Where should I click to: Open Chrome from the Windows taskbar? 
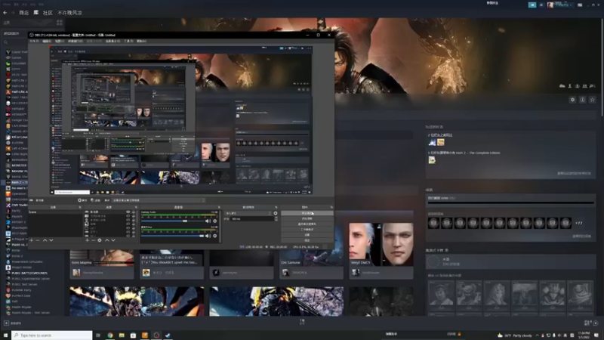click(x=110, y=335)
